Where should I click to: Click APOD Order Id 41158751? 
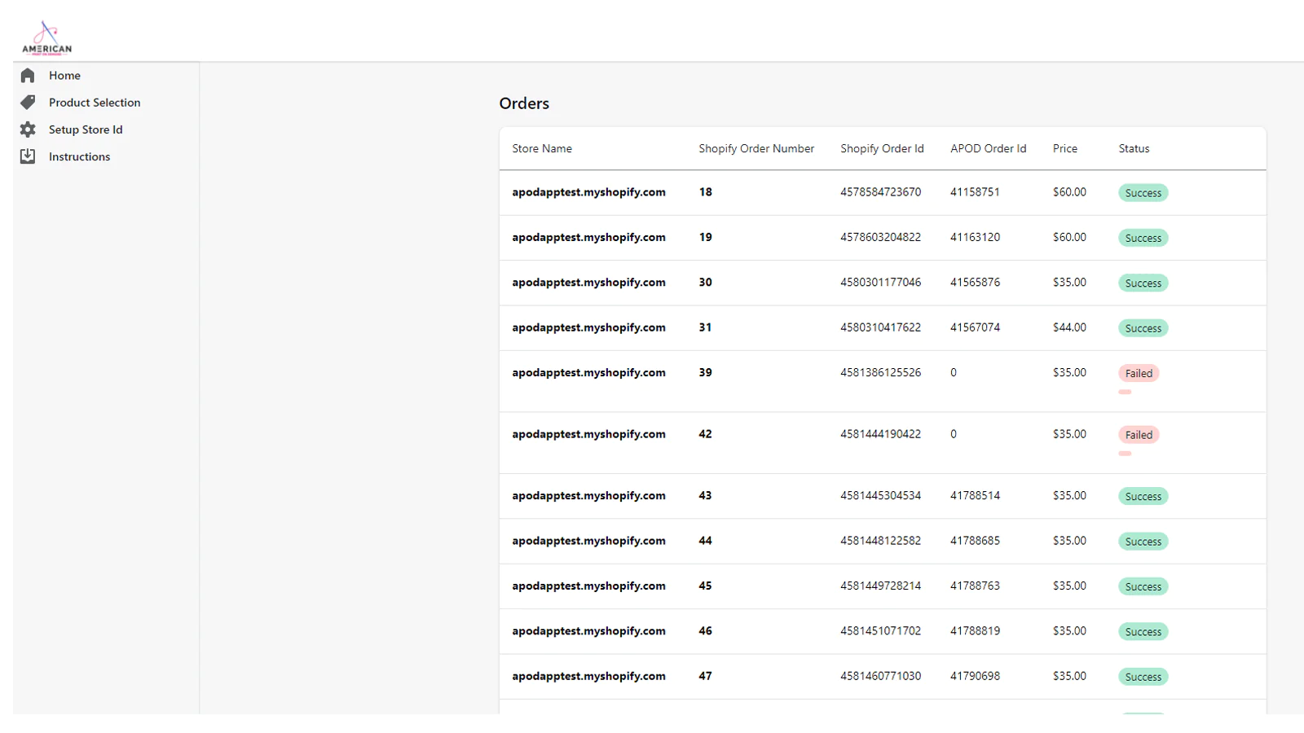click(975, 192)
